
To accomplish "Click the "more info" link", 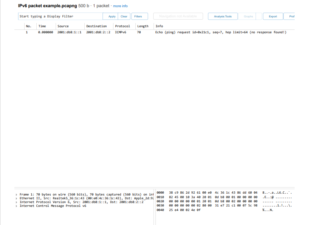I will pos(120,6).
